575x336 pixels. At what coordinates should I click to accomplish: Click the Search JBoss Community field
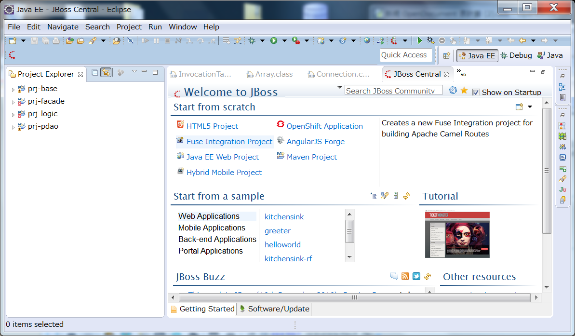(393, 90)
